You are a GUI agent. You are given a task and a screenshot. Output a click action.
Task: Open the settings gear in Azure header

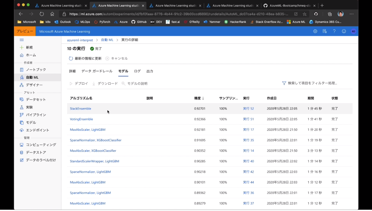click(x=315, y=31)
